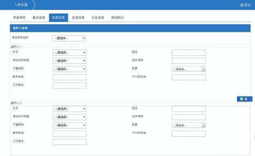The image size is (255, 156).
Task: Click 工作单位 field for 监护人一
Action: (x=69, y=86)
